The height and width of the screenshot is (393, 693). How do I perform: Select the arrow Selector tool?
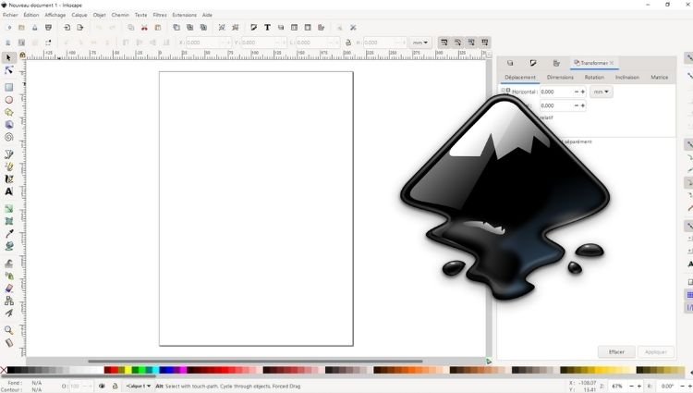tap(8, 57)
